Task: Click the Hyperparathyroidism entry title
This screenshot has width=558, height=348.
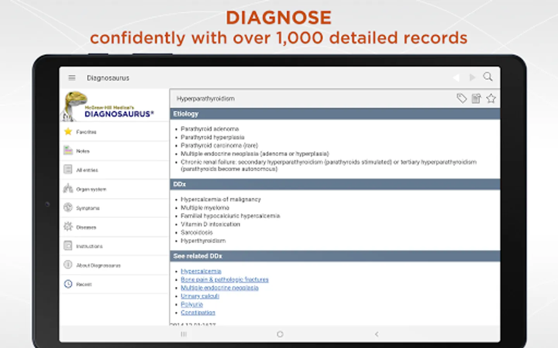Action: [x=205, y=99]
